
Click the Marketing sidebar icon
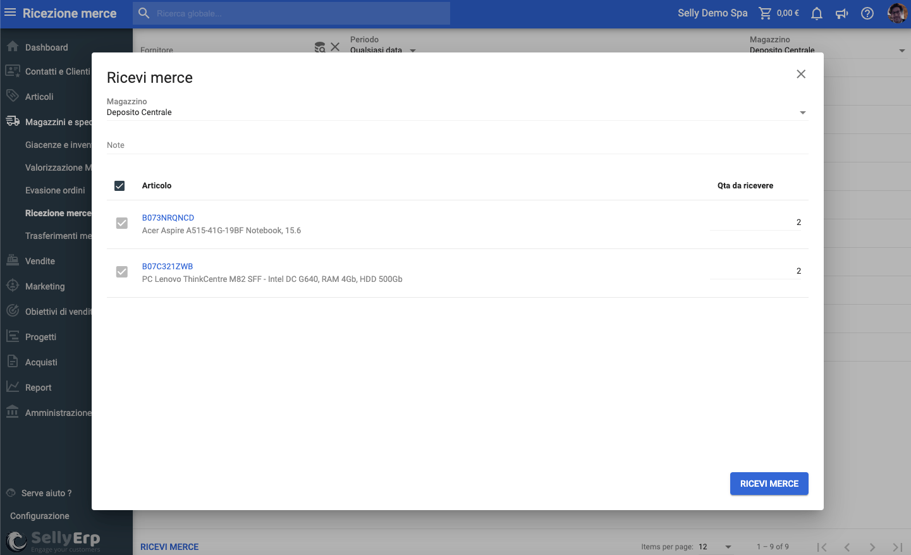(13, 285)
